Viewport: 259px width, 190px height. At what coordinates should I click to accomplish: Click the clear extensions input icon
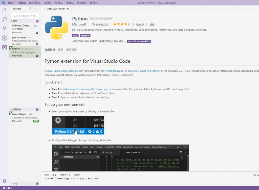point(30,9)
